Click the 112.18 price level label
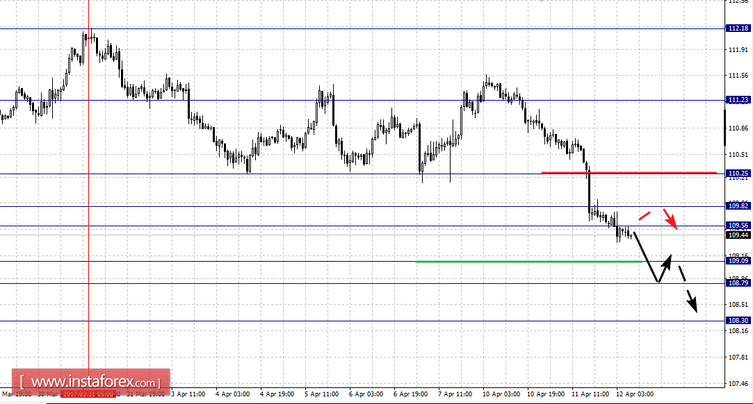This screenshot has width=753, height=404. click(x=738, y=28)
